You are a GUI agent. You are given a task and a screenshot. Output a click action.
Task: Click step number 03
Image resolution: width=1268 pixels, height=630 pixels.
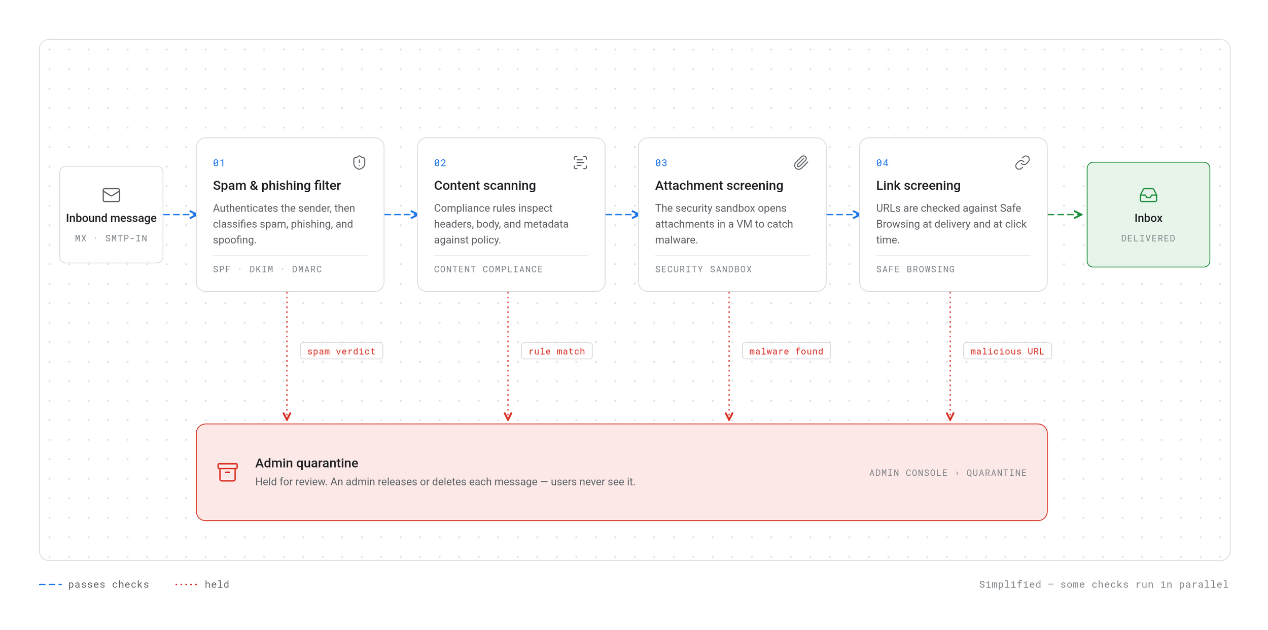(x=661, y=163)
